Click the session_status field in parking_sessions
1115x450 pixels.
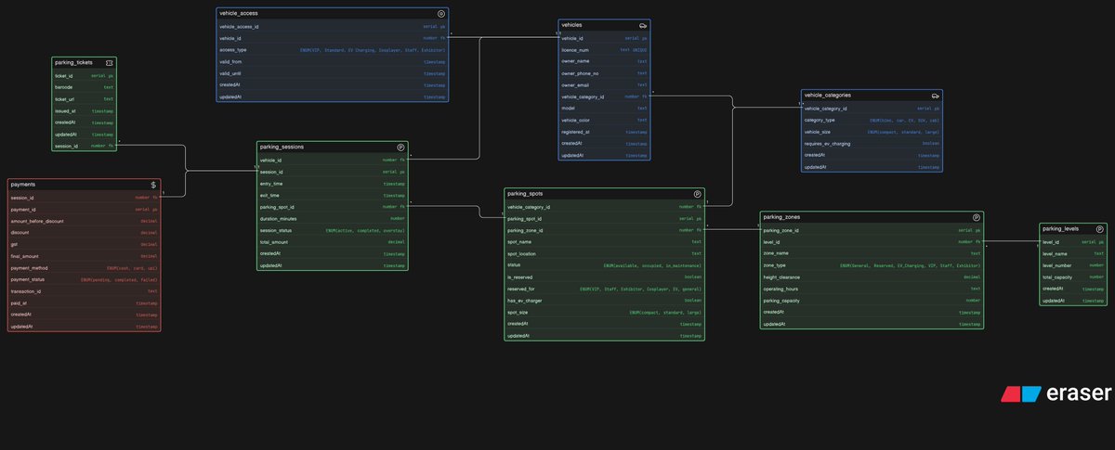(333, 230)
